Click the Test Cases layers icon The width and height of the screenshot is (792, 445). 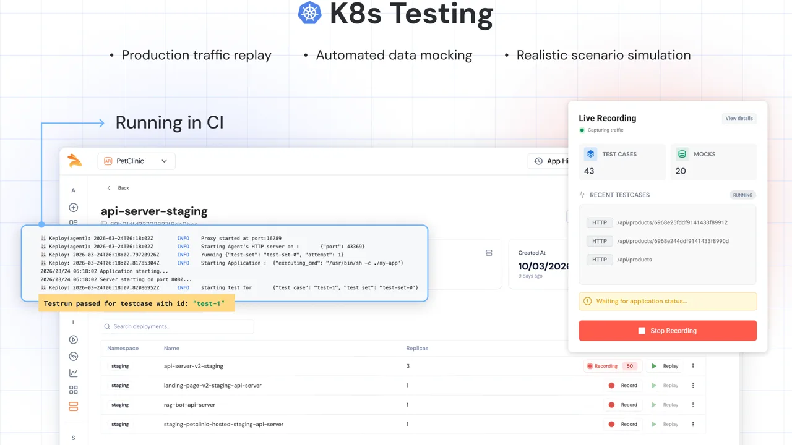coord(590,154)
